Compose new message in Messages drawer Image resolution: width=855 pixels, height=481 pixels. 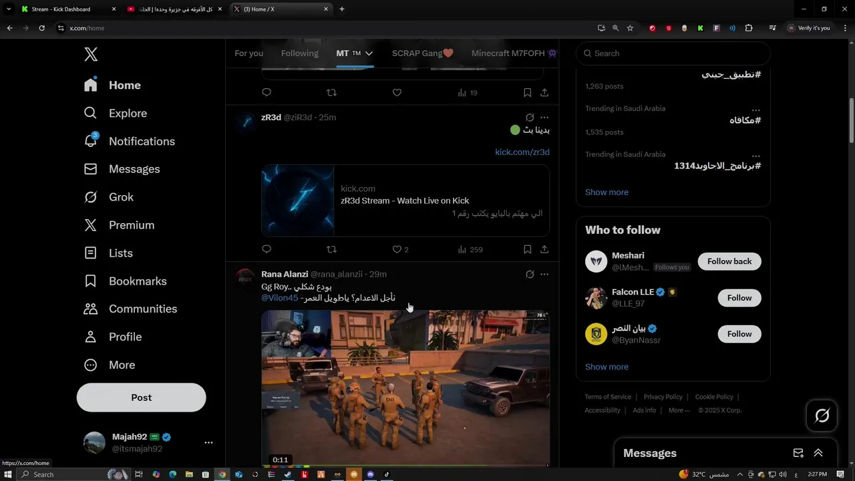[x=798, y=453]
